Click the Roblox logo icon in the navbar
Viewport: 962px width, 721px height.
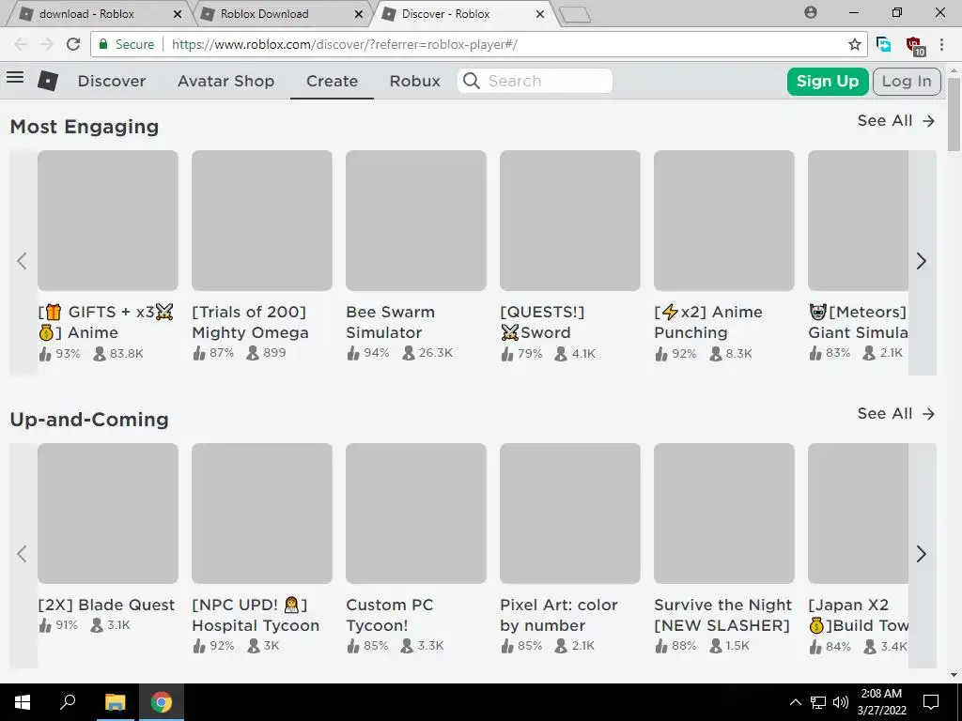tap(48, 81)
